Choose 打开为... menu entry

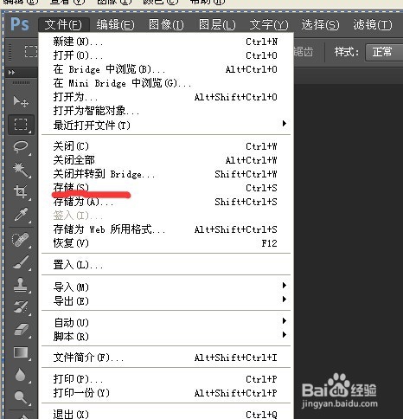[166, 97]
